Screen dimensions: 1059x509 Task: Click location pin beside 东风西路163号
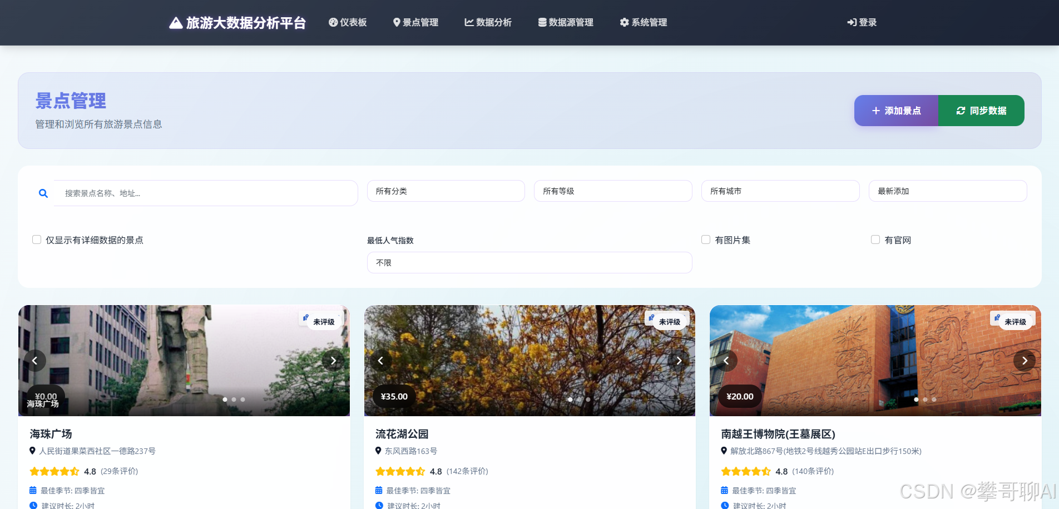(378, 451)
